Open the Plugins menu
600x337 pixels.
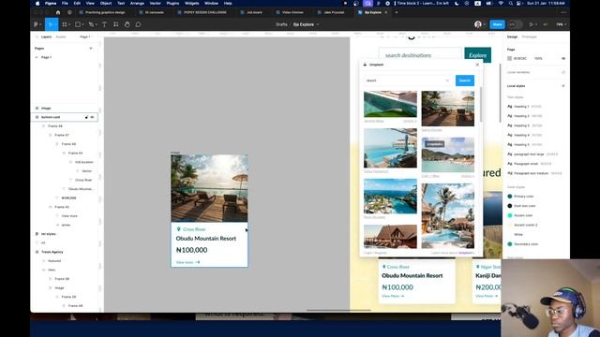point(172,3)
